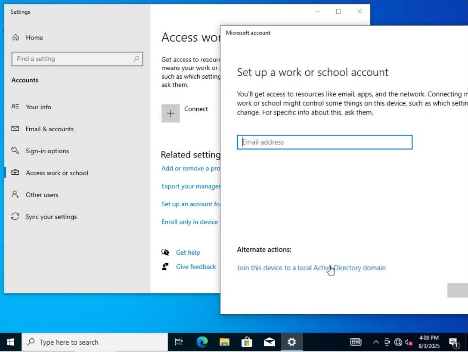Click the Email & accounts envelope icon
This screenshot has width=468, height=352.
[x=15, y=129]
